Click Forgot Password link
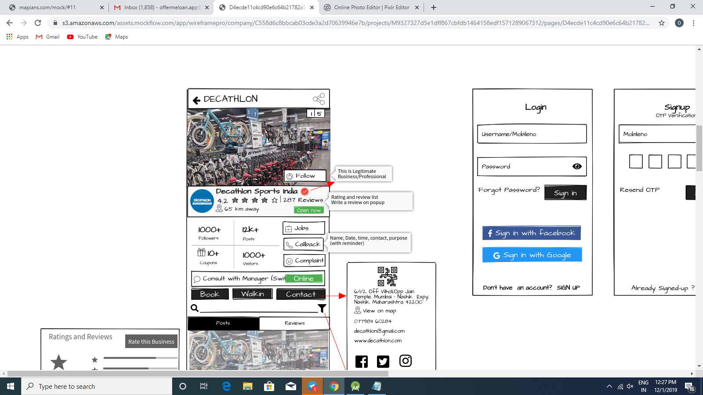Image resolution: width=703 pixels, height=395 pixels. click(x=509, y=190)
